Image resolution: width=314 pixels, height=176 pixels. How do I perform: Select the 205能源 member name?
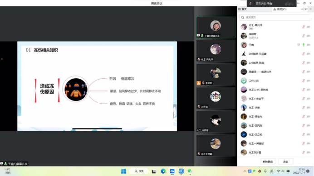click(258, 54)
